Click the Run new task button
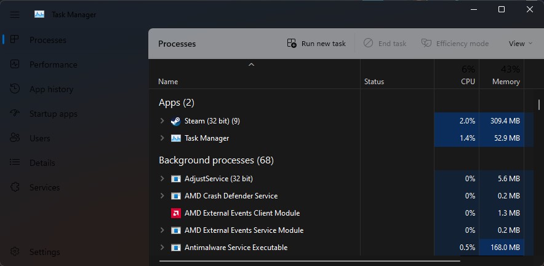 (x=316, y=44)
